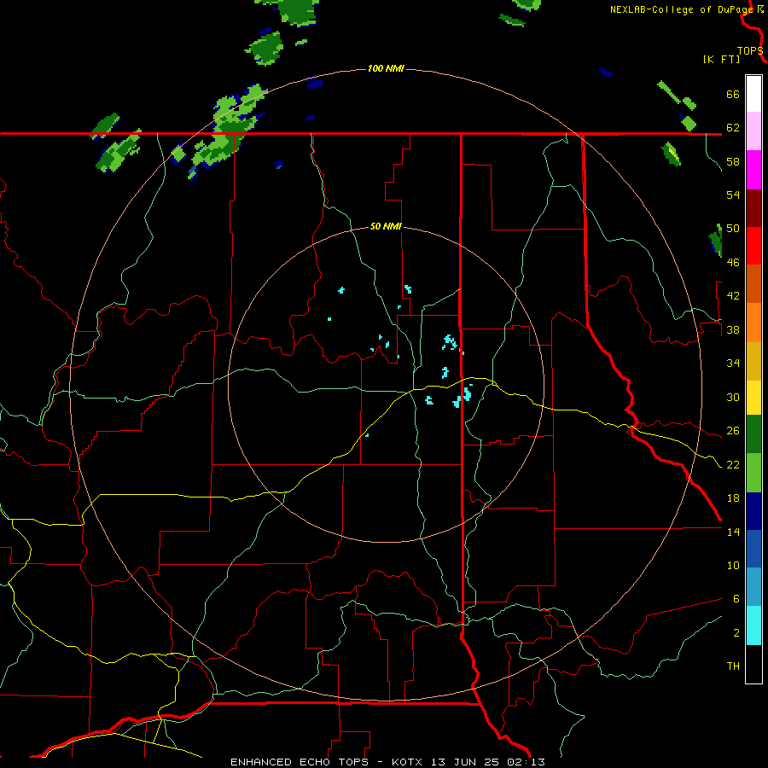Click the 10 value on the color scale

(x=733, y=565)
